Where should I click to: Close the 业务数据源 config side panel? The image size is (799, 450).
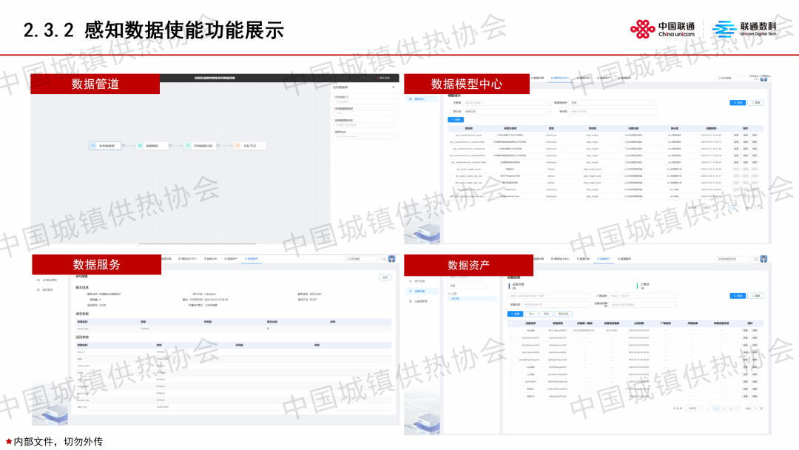click(x=393, y=87)
